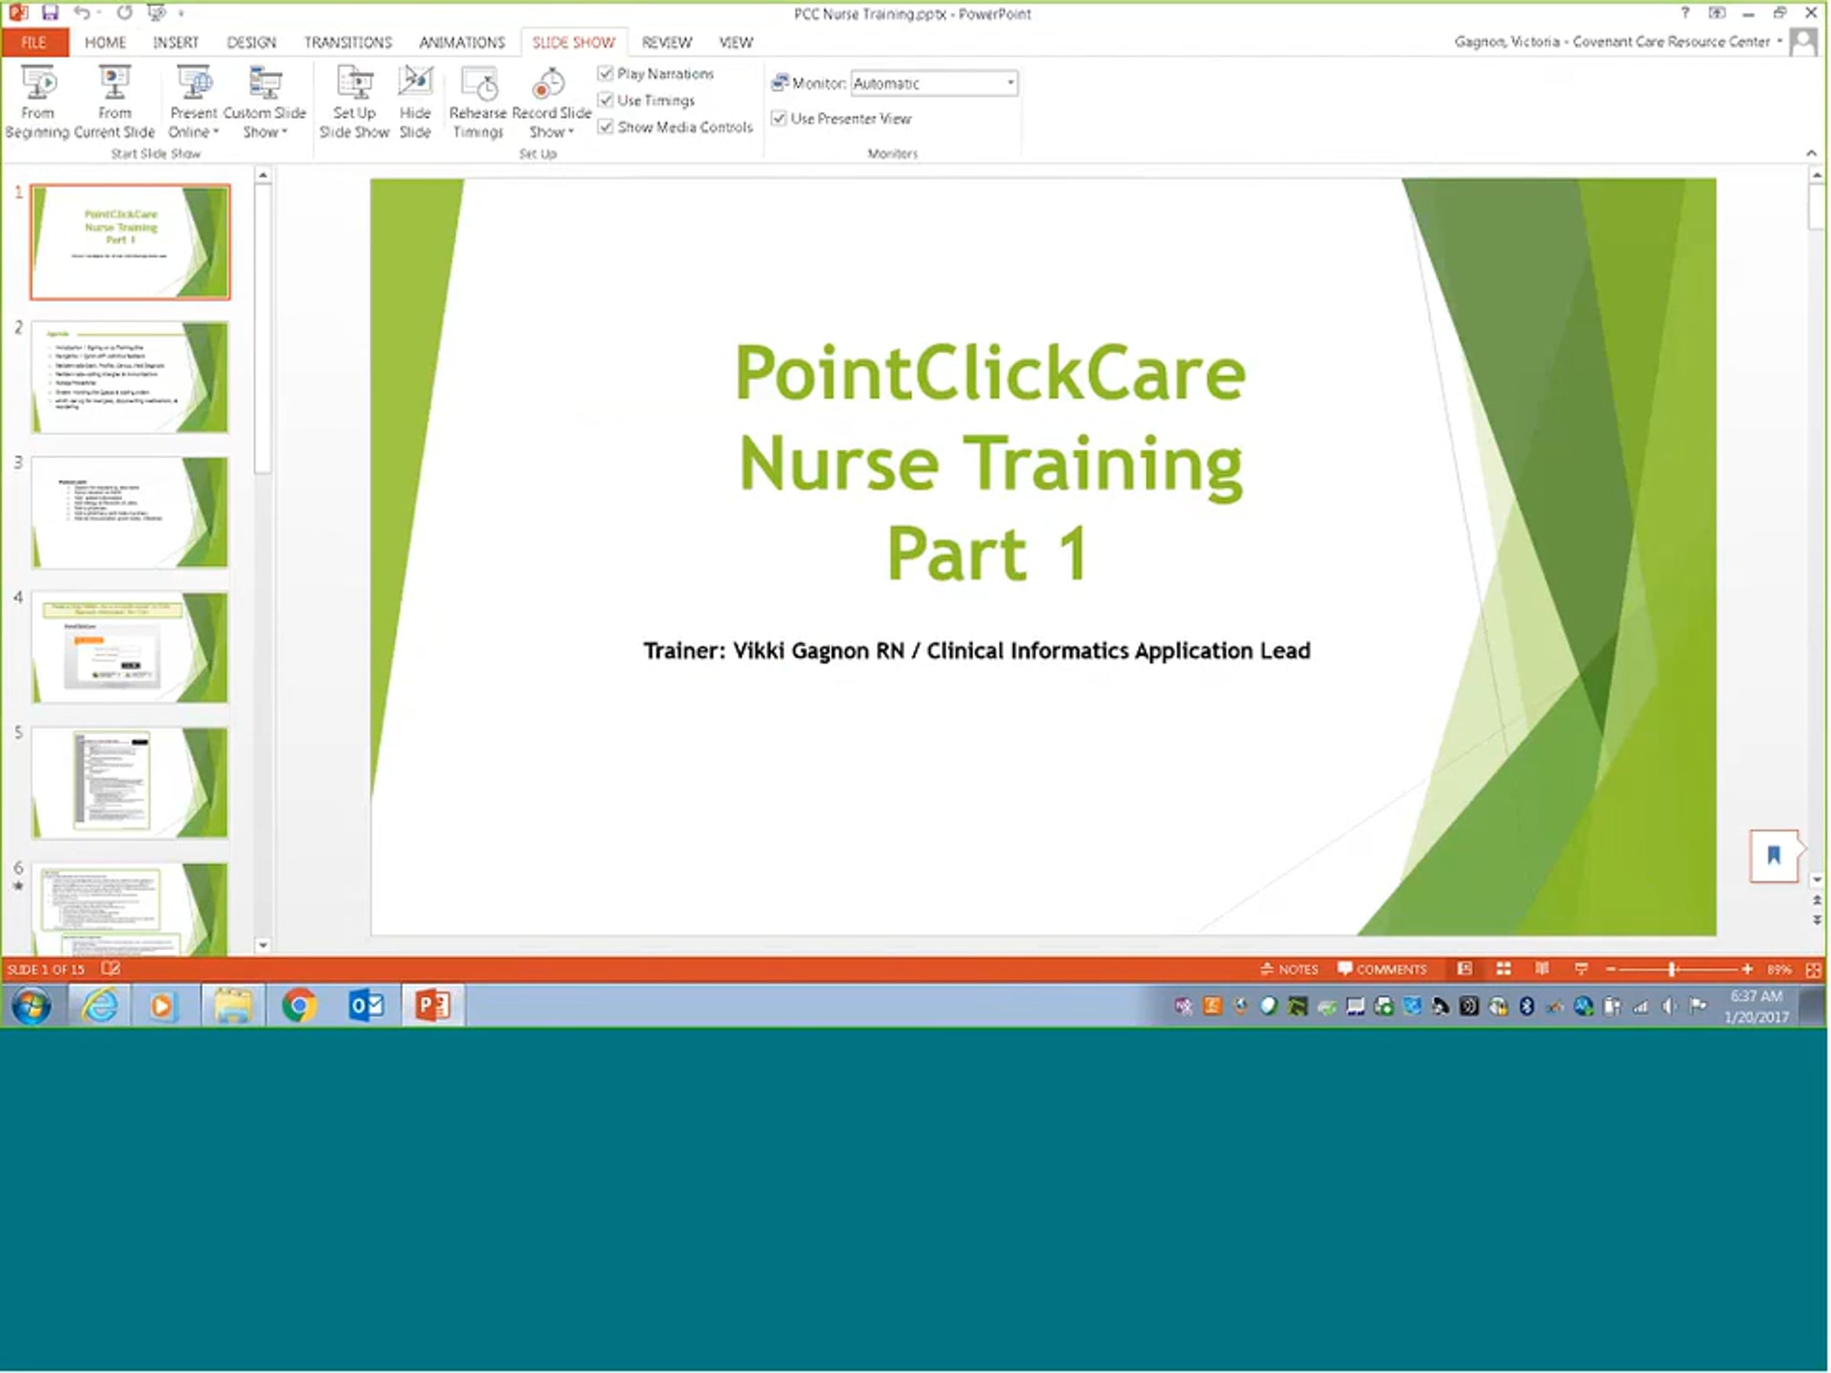Click the zoom in plus button
The width and height of the screenshot is (1831, 1373).
1746,969
